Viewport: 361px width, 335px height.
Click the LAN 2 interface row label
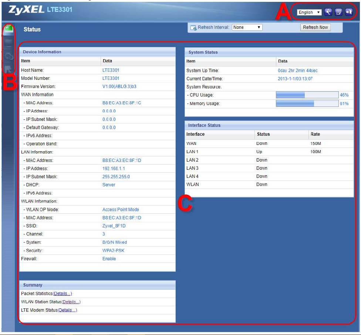pyautogui.click(x=192, y=160)
